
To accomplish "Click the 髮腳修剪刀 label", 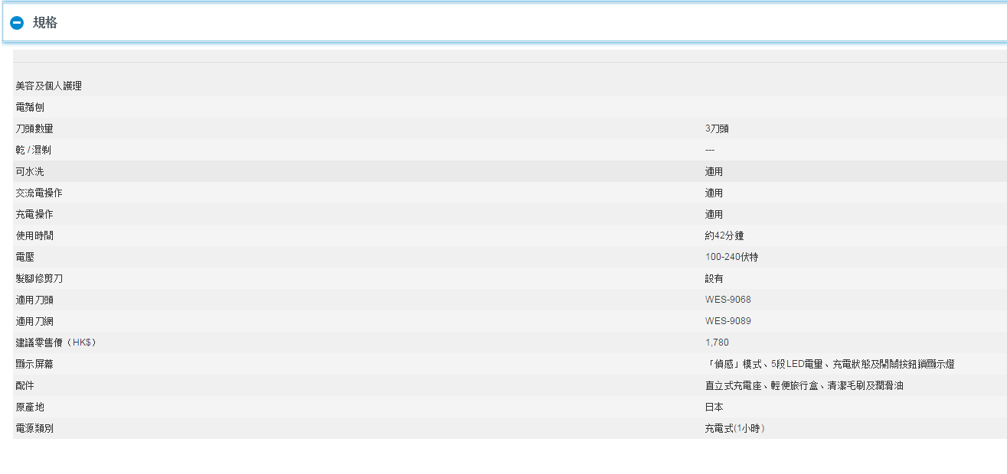I will tap(39, 279).
